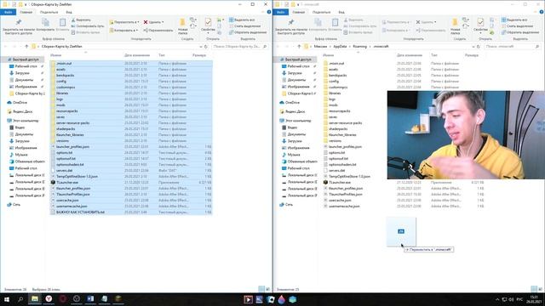Open Word on the taskbar
The width and height of the screenshot is (545, 306).
90,299
